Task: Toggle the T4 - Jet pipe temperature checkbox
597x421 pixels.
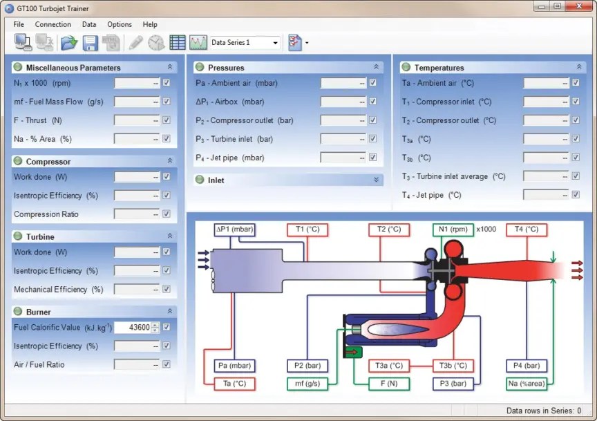Action: coord(576,195)
